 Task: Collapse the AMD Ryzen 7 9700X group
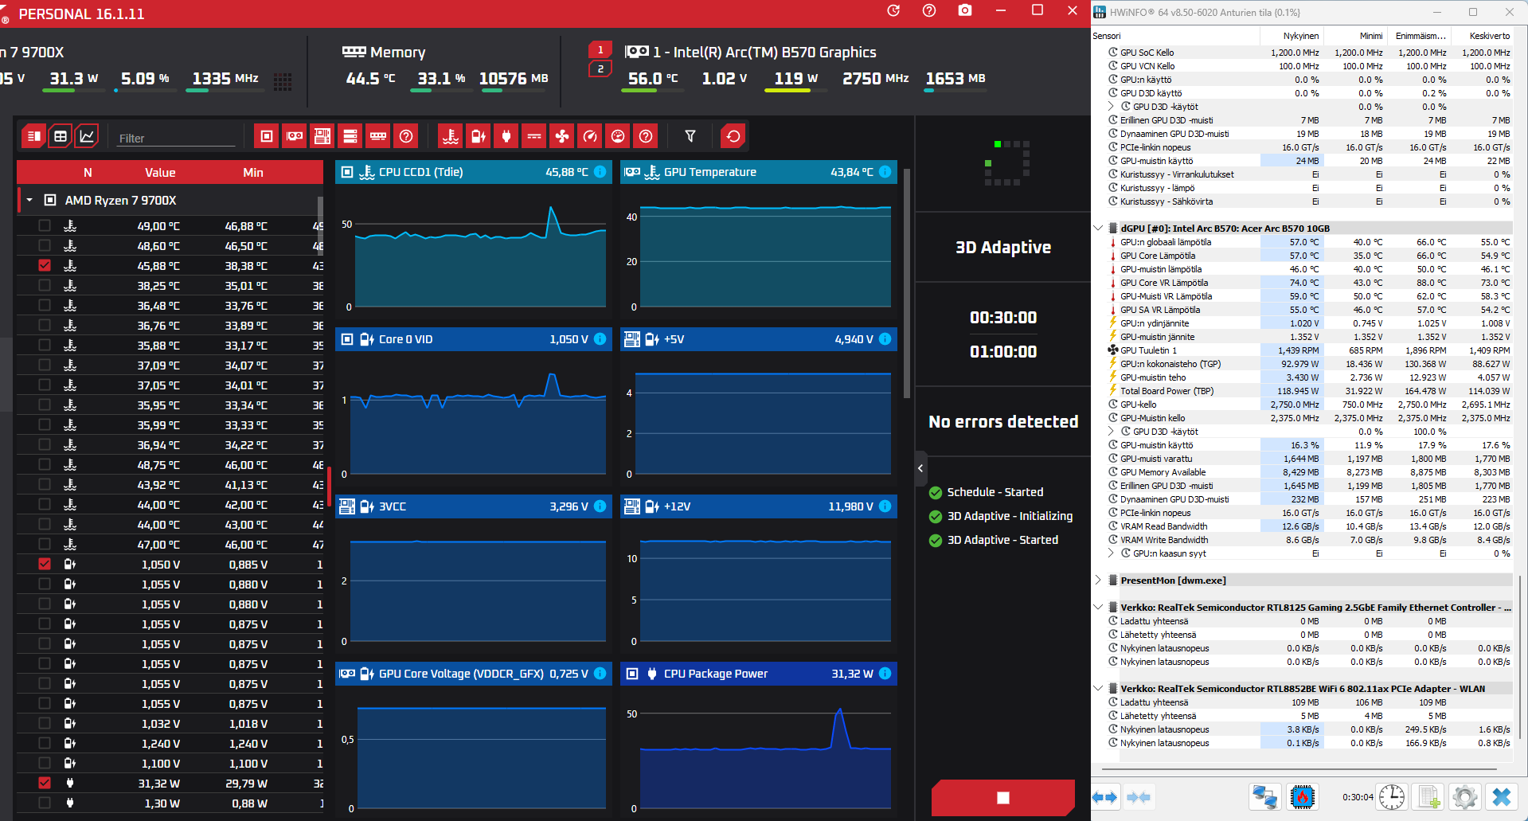tap(29, 201)
